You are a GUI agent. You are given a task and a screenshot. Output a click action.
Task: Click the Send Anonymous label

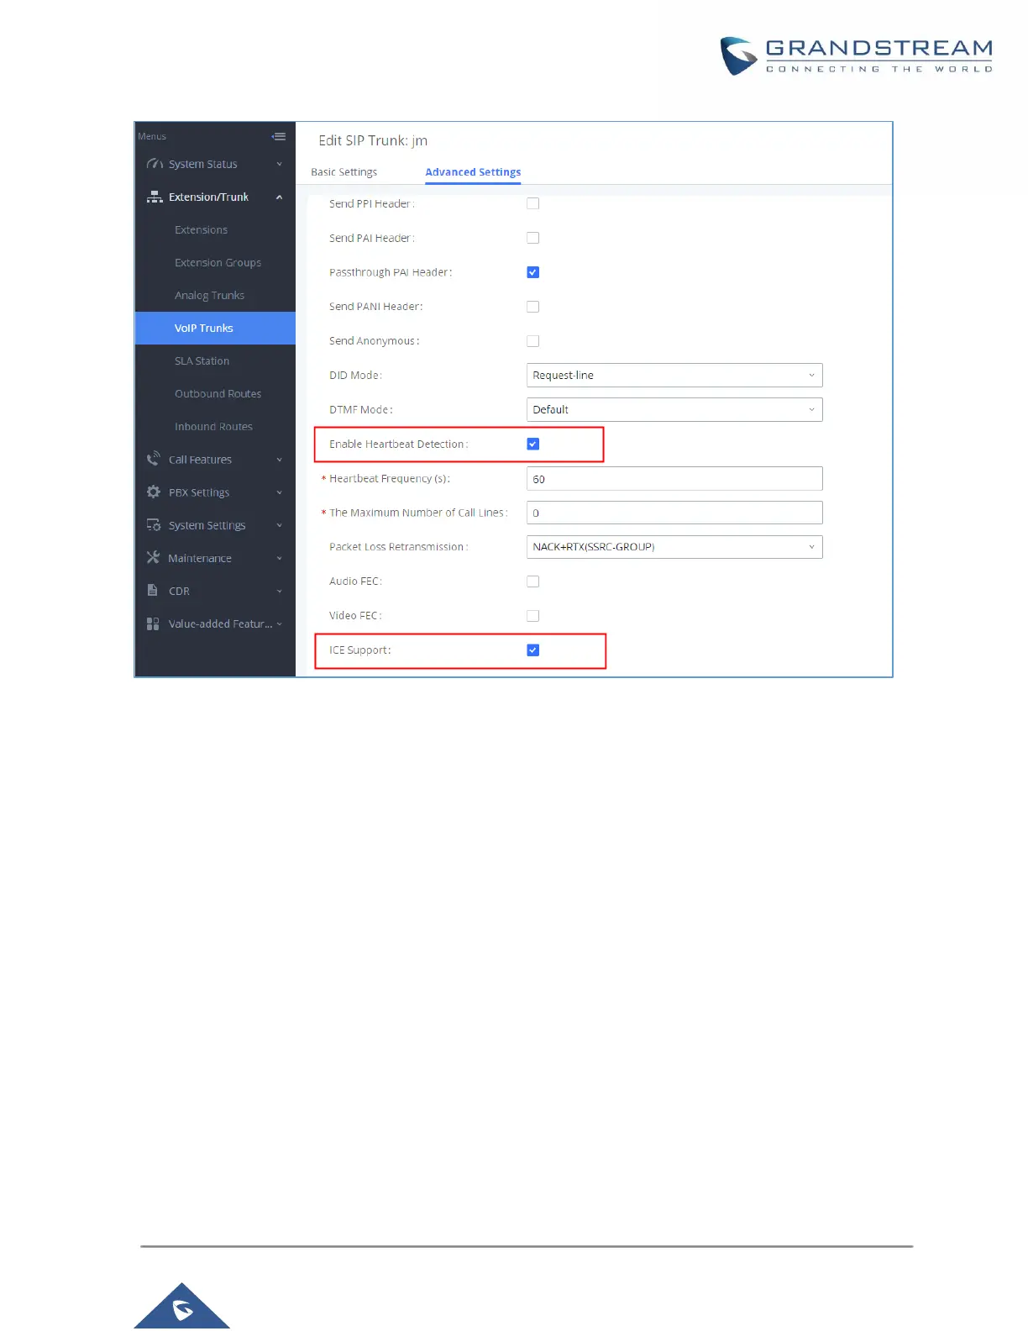tap(375, 341)
